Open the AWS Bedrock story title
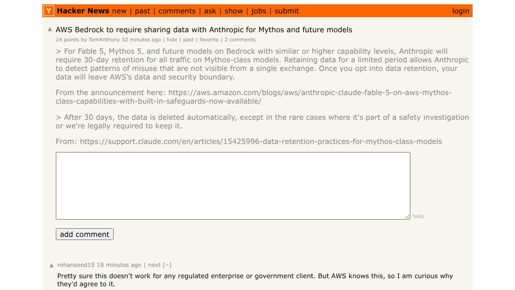Viewport: 515px width, 290px height. click(x=204, y=30)
